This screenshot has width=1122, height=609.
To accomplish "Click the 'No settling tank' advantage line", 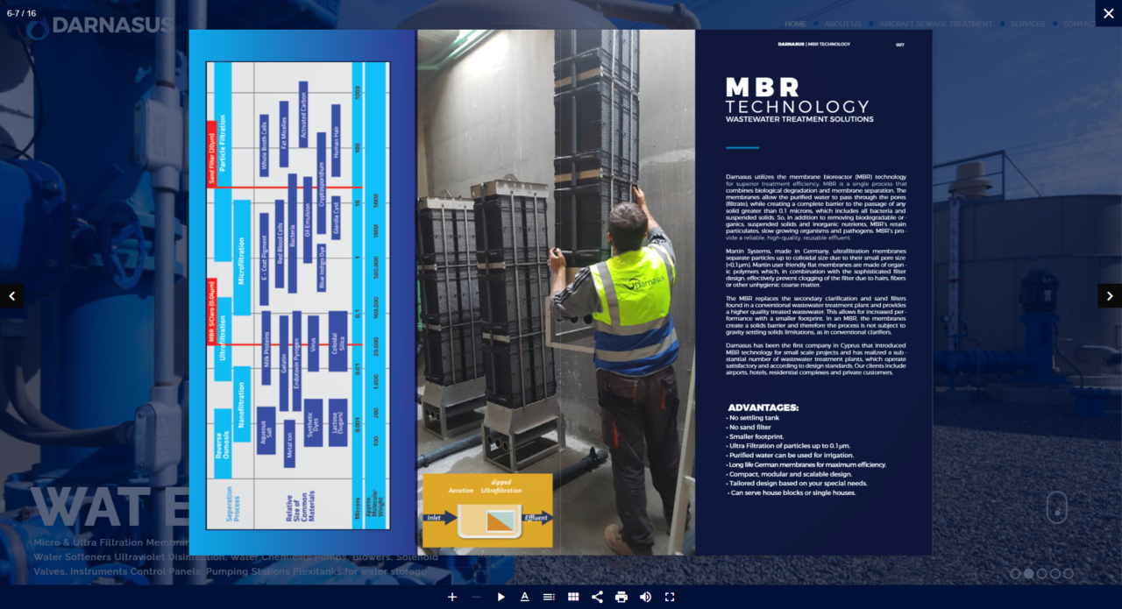I will pos(753,418).
